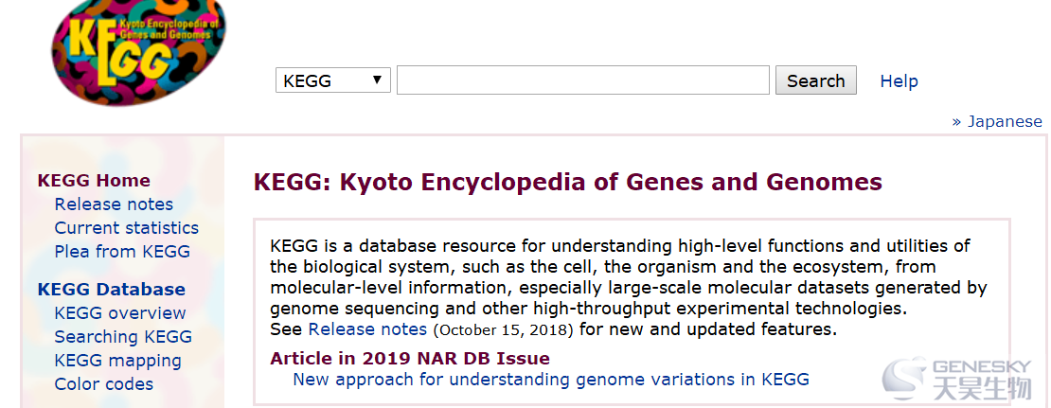This screenshot has width=1051, height=408.
Task: Click the Search button
Action: 816,80
